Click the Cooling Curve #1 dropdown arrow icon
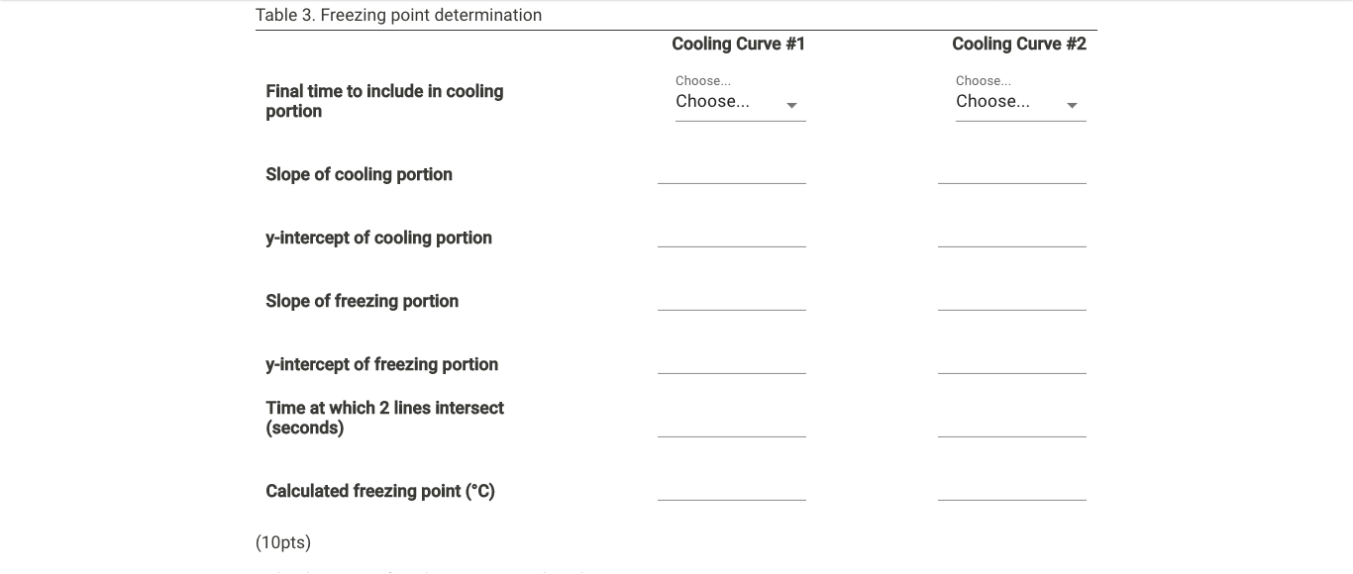Screen dimensions: 1353x574 (x=791, y=105)
